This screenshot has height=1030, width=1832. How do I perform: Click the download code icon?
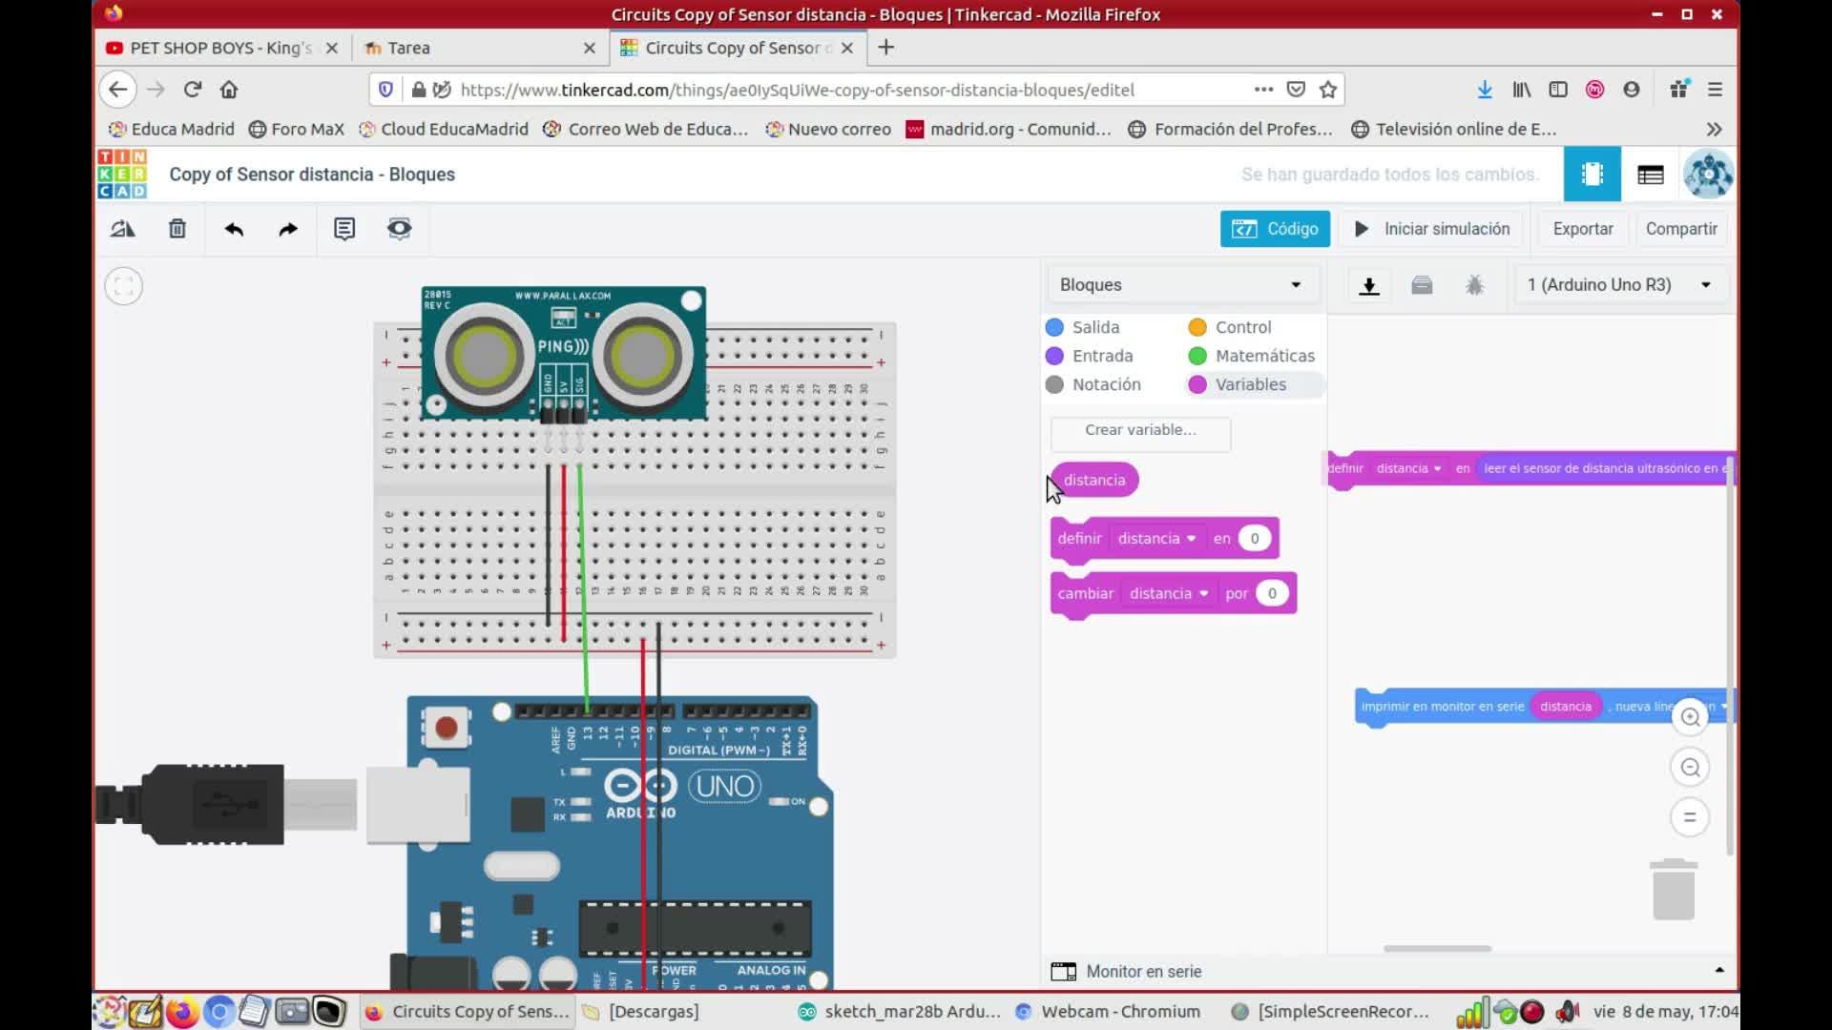pyautogui.click(x=1369, y=285)
